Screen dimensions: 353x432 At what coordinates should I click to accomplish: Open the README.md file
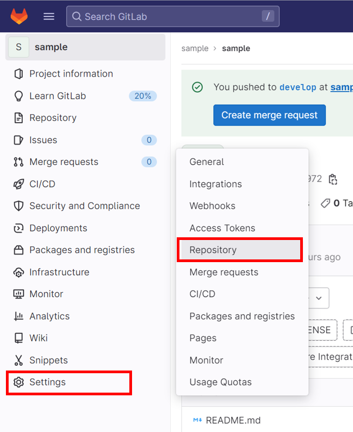click(234, 420)
